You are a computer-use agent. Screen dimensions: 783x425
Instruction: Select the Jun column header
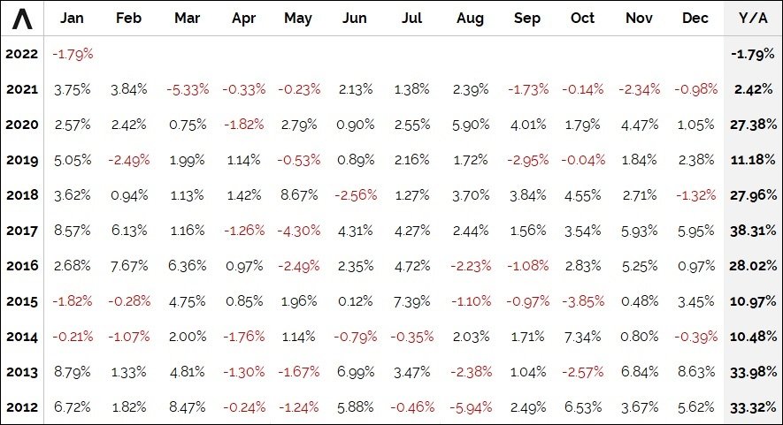[354, 19]
